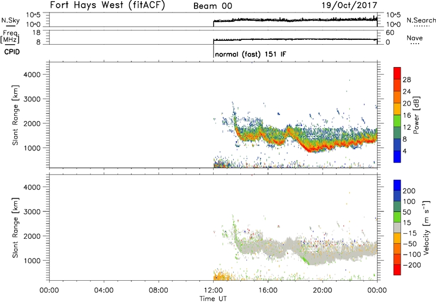Click the date '19/Oct/2017'
This screenshot has width=436, height=302.
(349, 5)
